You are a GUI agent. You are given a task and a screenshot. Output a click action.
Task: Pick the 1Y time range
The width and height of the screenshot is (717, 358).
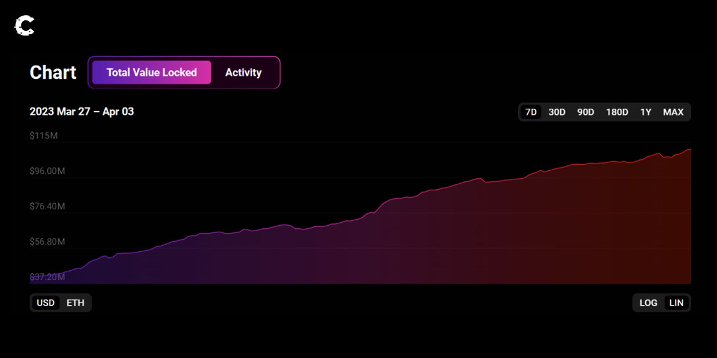pos(646,112)
